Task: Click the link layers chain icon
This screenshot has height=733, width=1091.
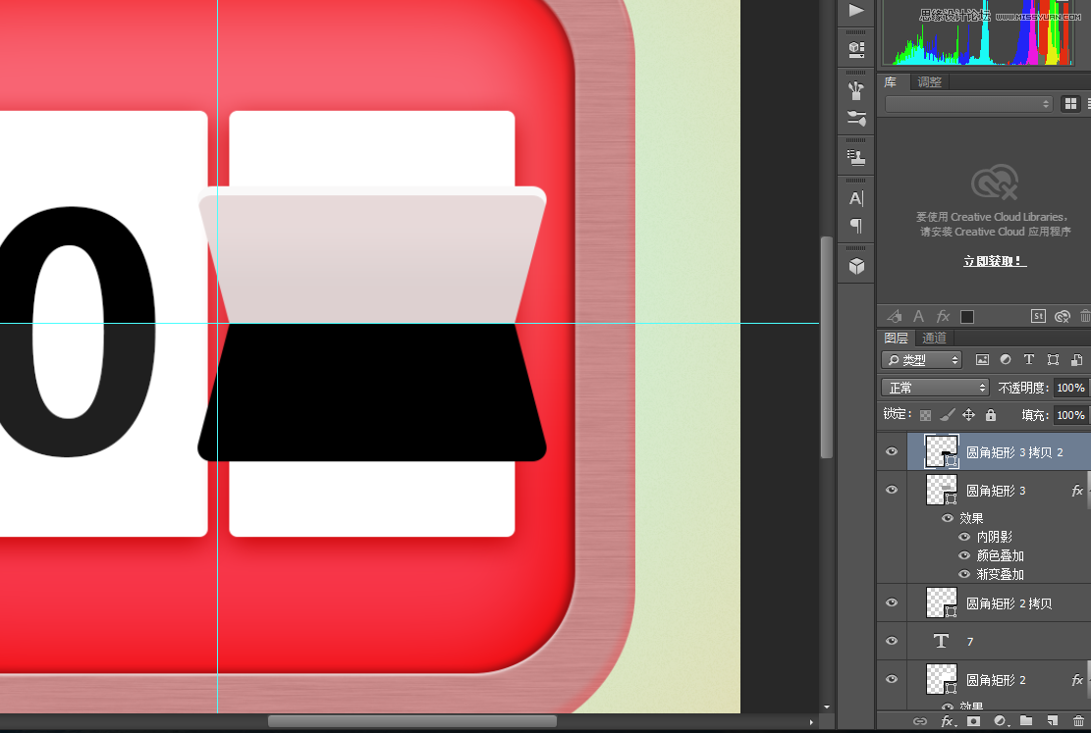Action: 920,721
